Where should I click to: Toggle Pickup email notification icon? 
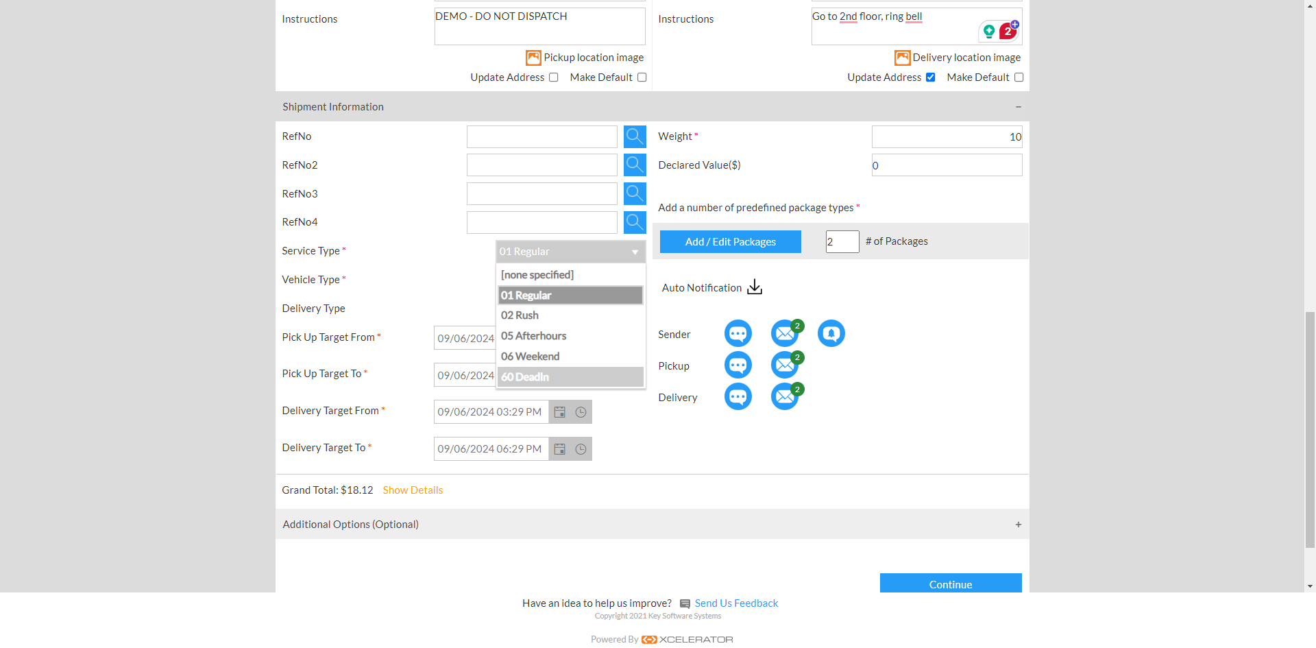click(785, 365)
